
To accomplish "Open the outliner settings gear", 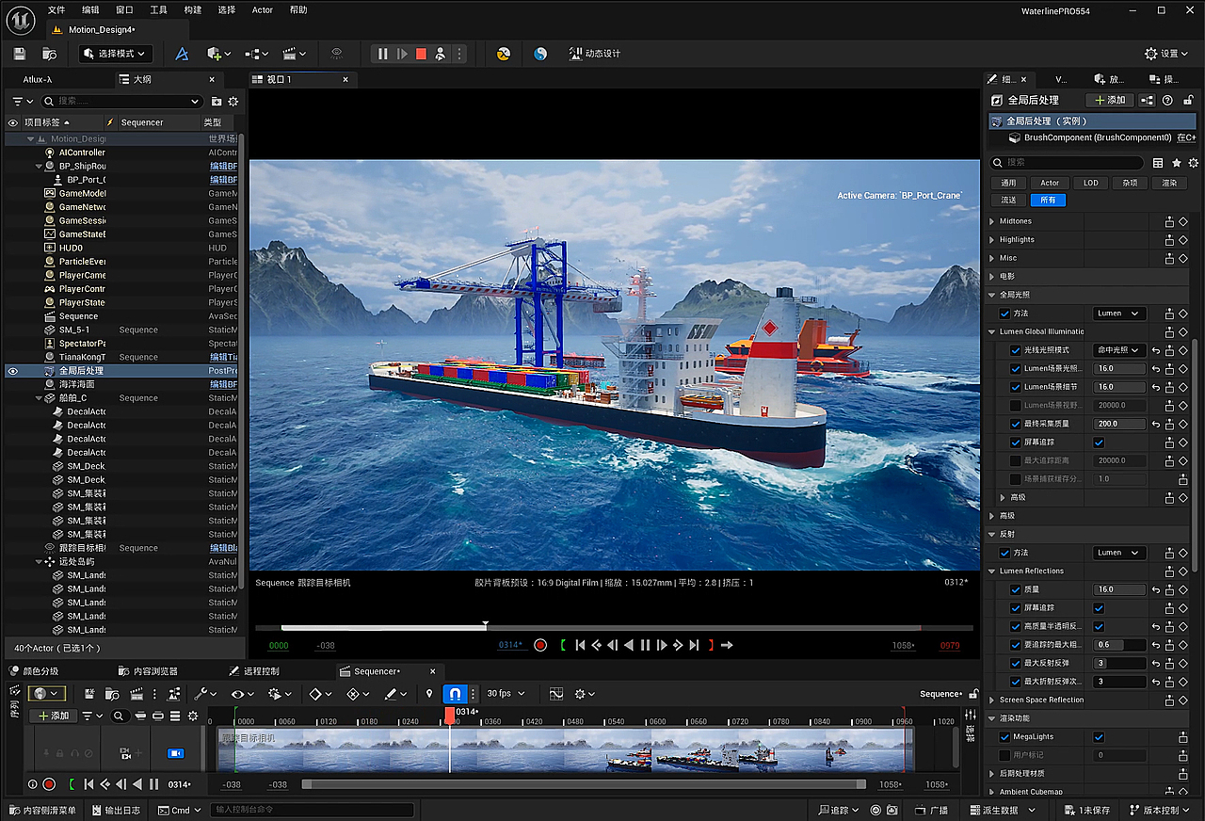I will (x=233, y=101).
